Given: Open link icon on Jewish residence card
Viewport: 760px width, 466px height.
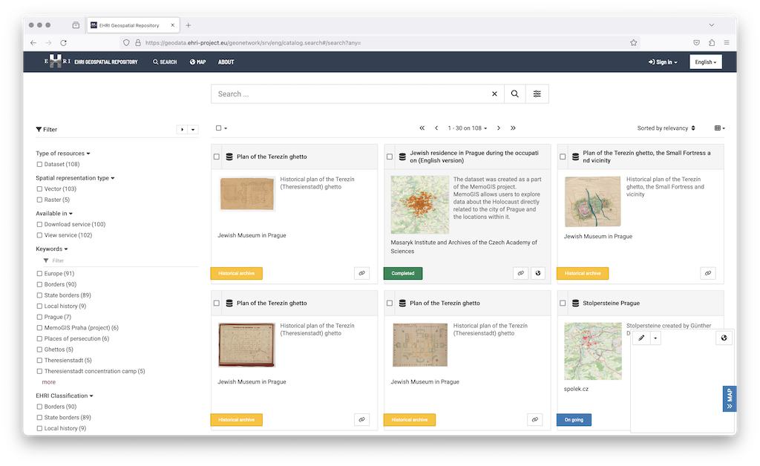Looking at the screenshot, I should click(x=520, y=273).
